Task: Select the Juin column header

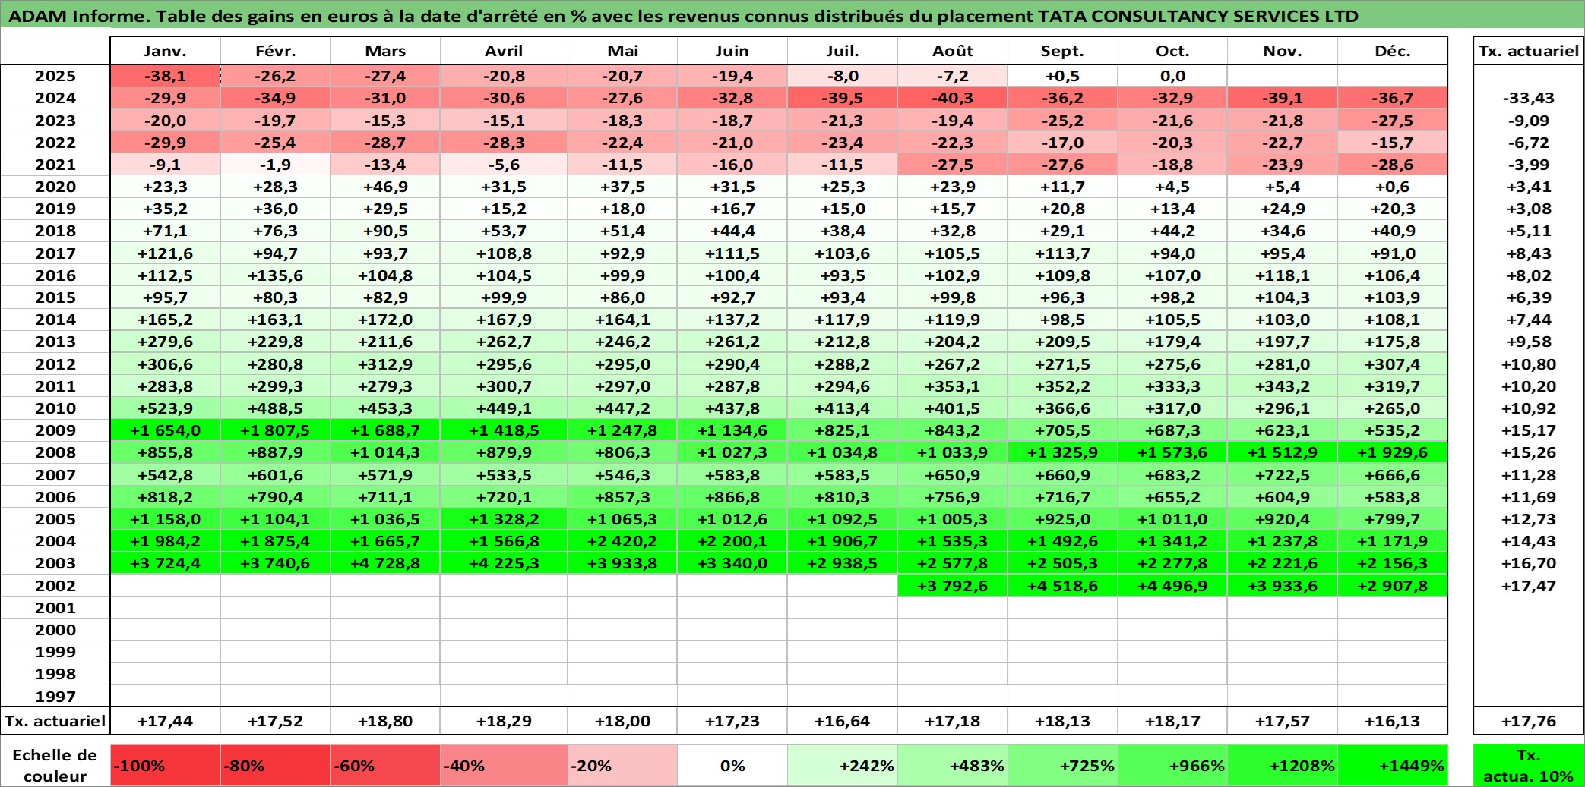Action: click(x=732, y=51)
